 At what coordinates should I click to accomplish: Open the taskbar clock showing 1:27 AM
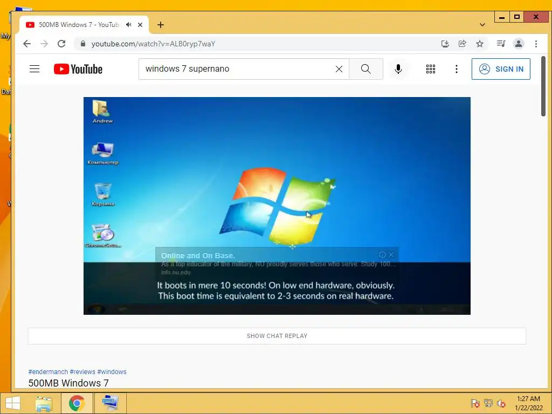point(528,403)
